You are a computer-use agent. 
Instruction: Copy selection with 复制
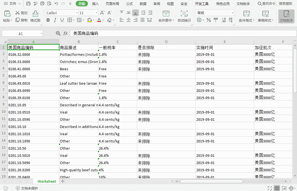point(21,20)
